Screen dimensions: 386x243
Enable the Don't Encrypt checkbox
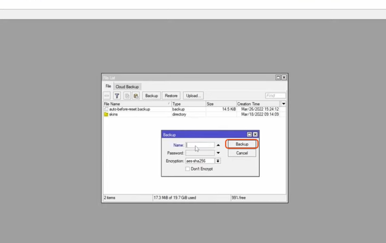pyautogui.click(x=188, y=169)
